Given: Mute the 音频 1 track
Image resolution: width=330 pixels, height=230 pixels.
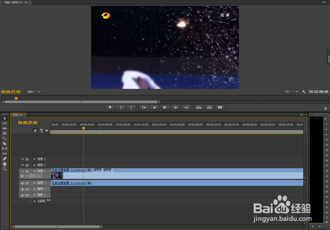Looking at the screenshot, I should [22, 183].
